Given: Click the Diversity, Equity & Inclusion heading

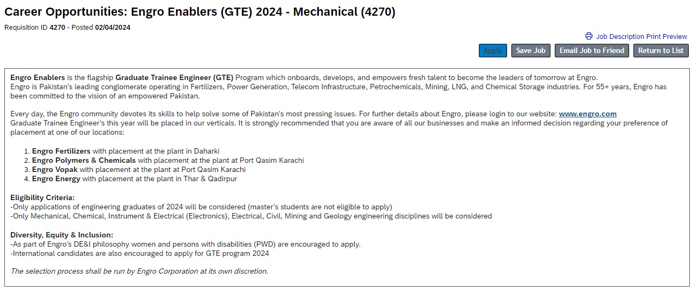Looking at the screenshot, I should point(62,235).
